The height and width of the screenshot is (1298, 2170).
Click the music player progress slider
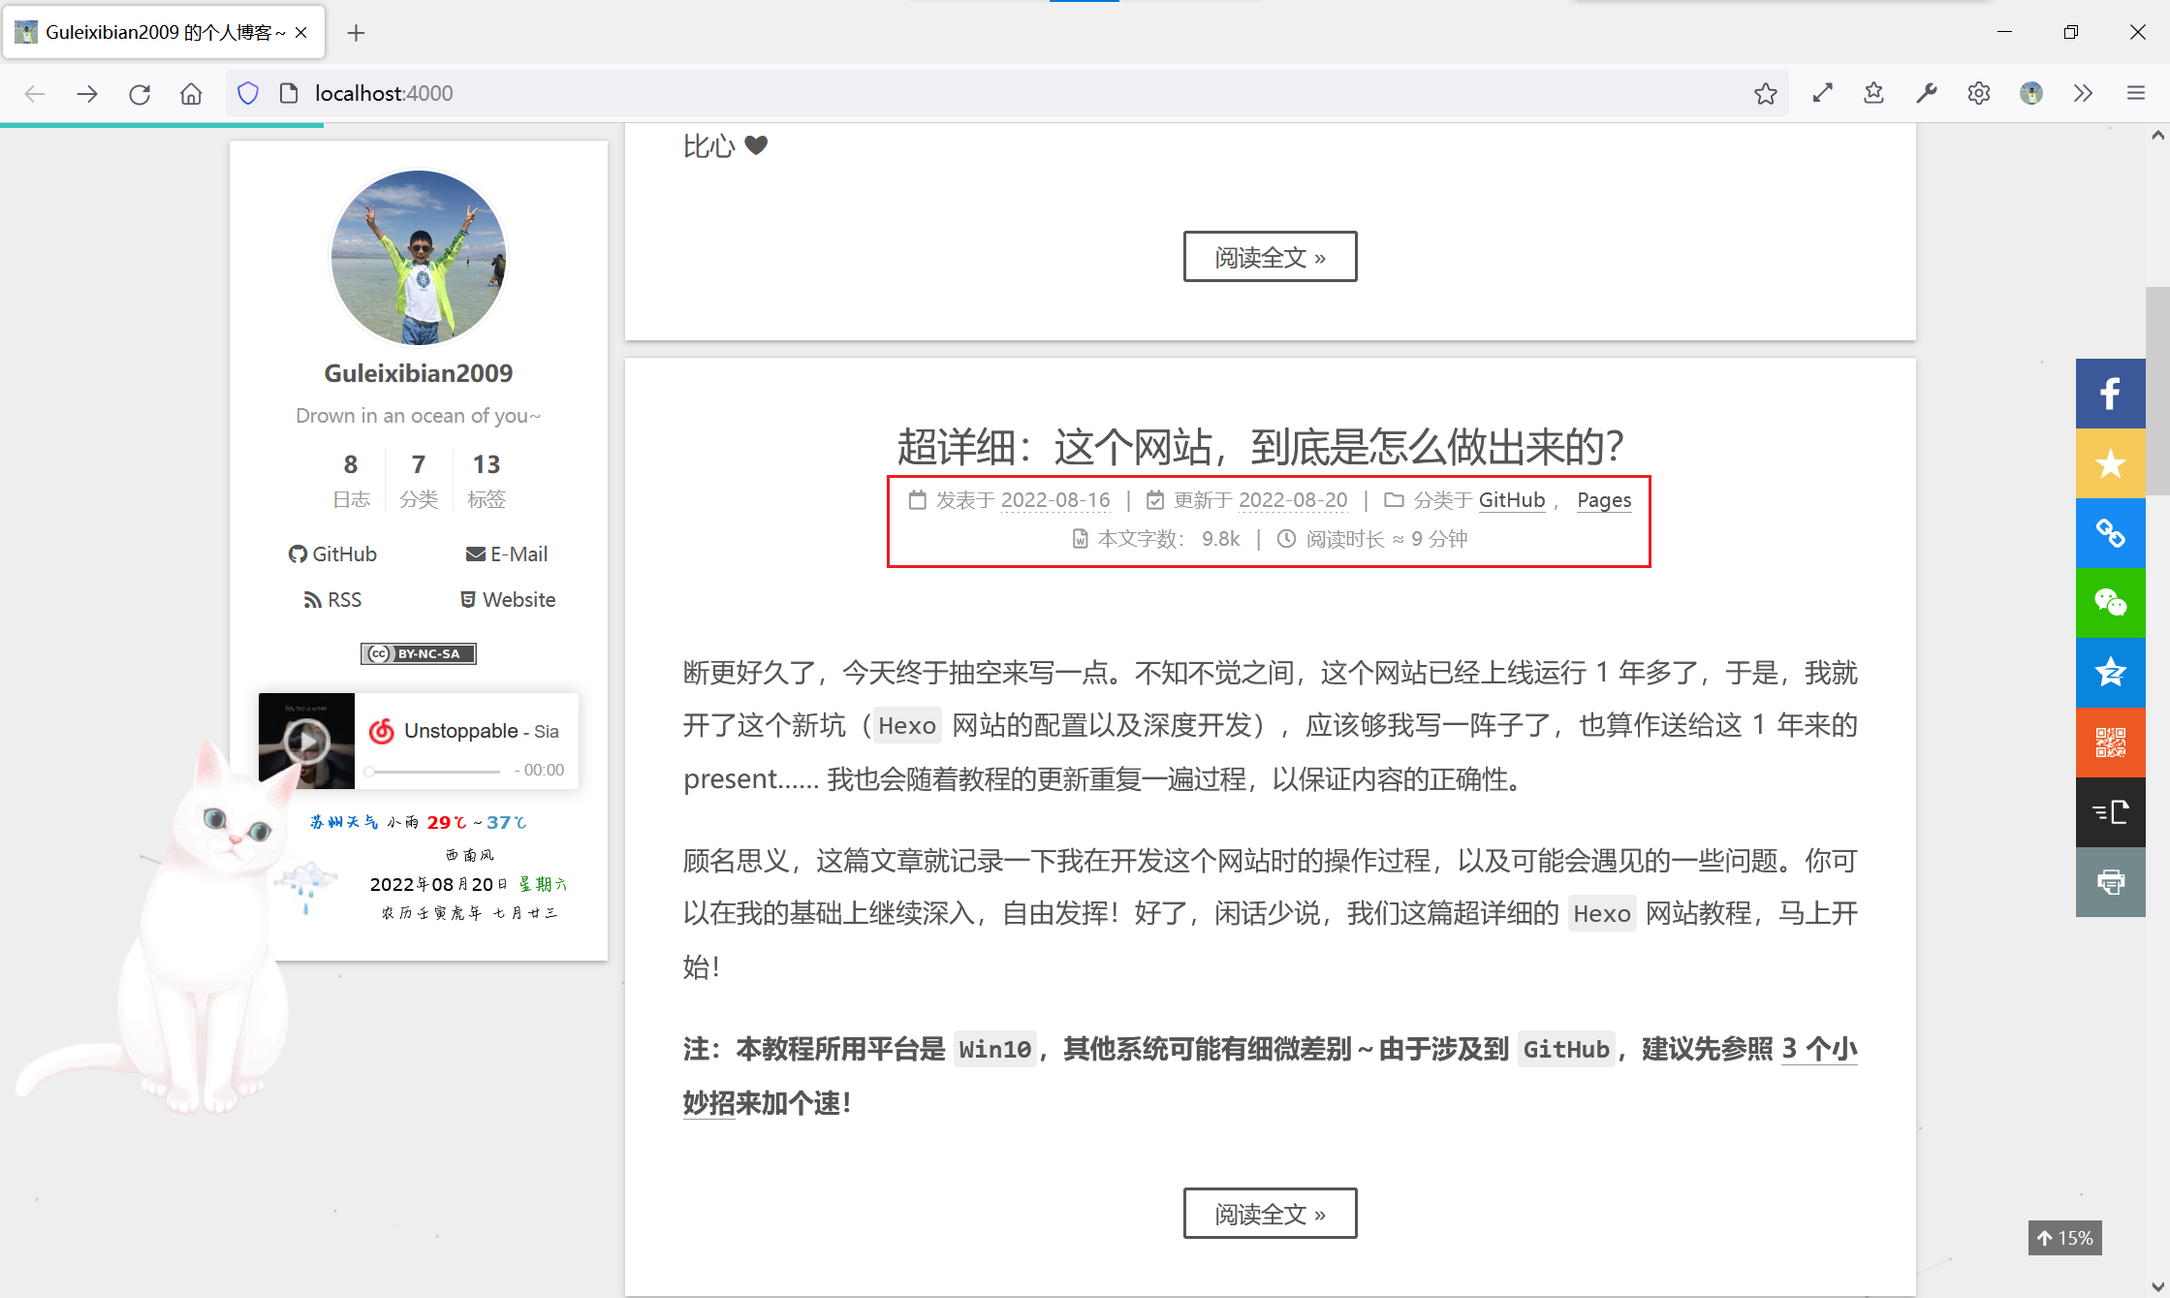[x=434, y=772]
